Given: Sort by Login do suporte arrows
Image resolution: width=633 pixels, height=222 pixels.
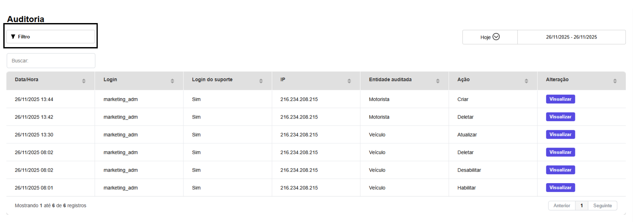Looking at the screenshot, I should [x=261, y=81].
